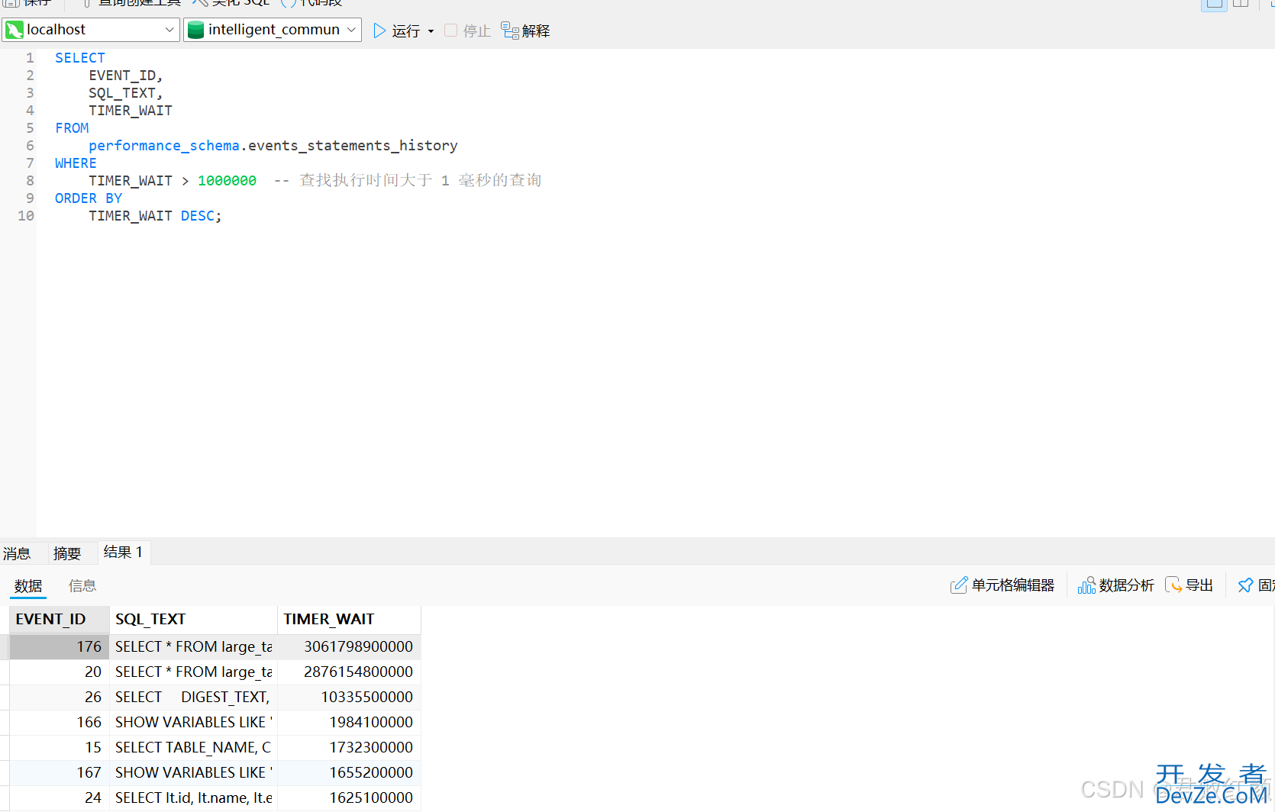Click the EVENT_ID column header
The height and width of the screenshot is (812, 1275).
pos(60,619)
